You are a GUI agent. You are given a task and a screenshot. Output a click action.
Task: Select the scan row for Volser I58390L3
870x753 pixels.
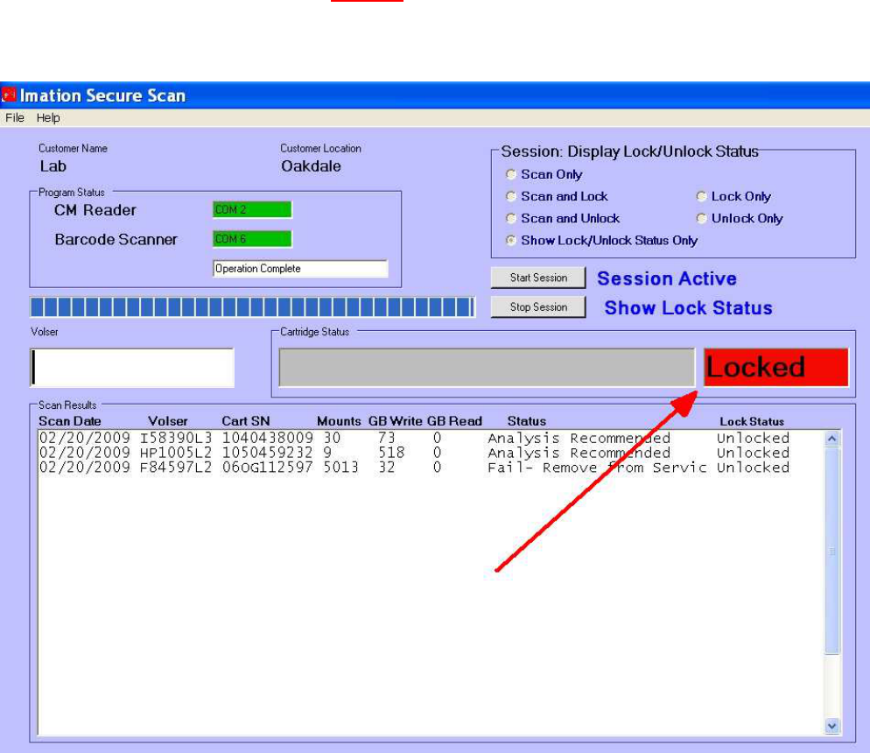pos(414,438)
